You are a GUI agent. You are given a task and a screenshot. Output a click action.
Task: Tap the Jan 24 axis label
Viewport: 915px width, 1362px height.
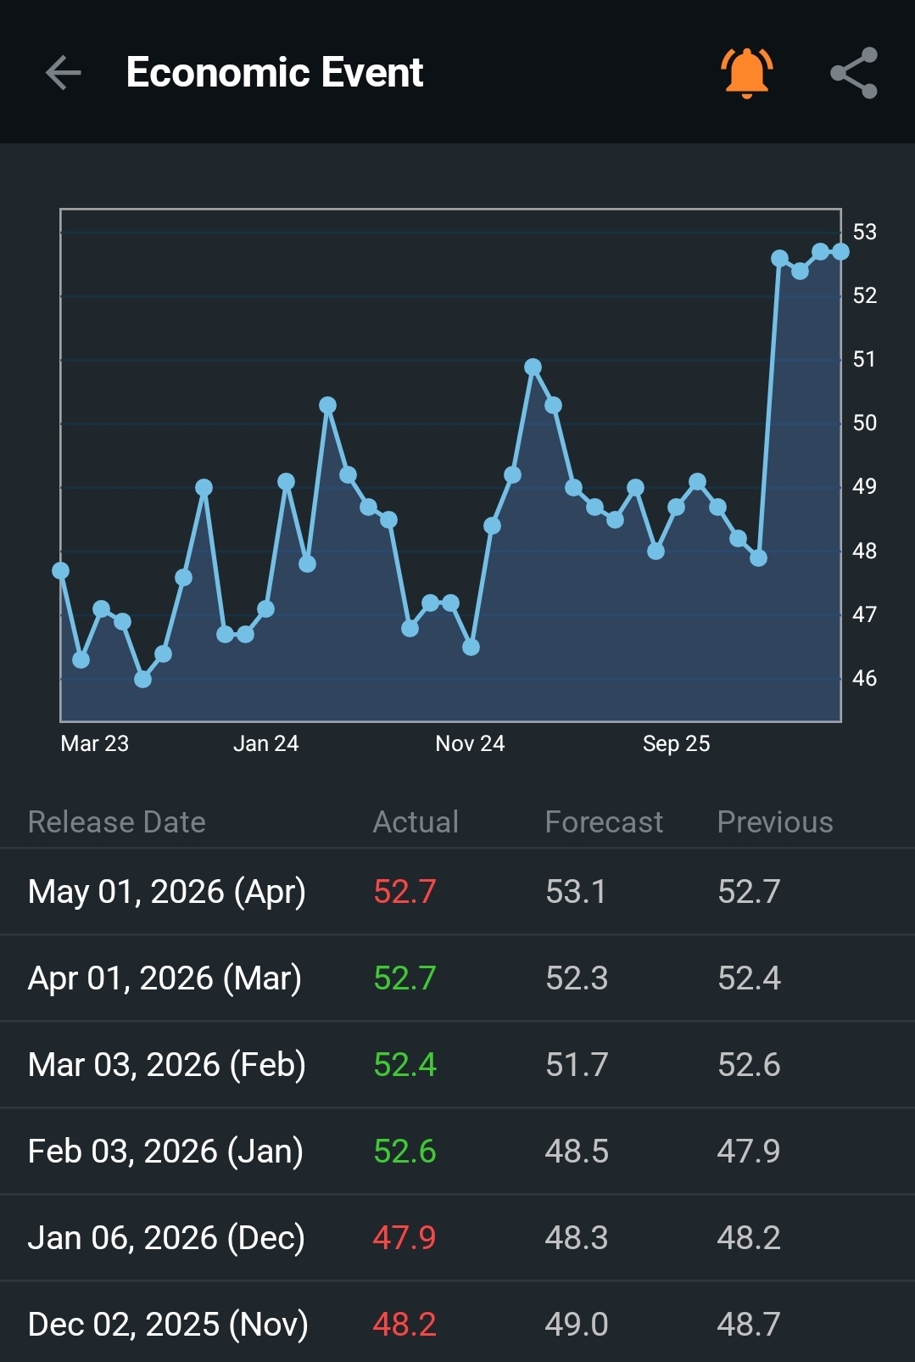tap(265, 743)
